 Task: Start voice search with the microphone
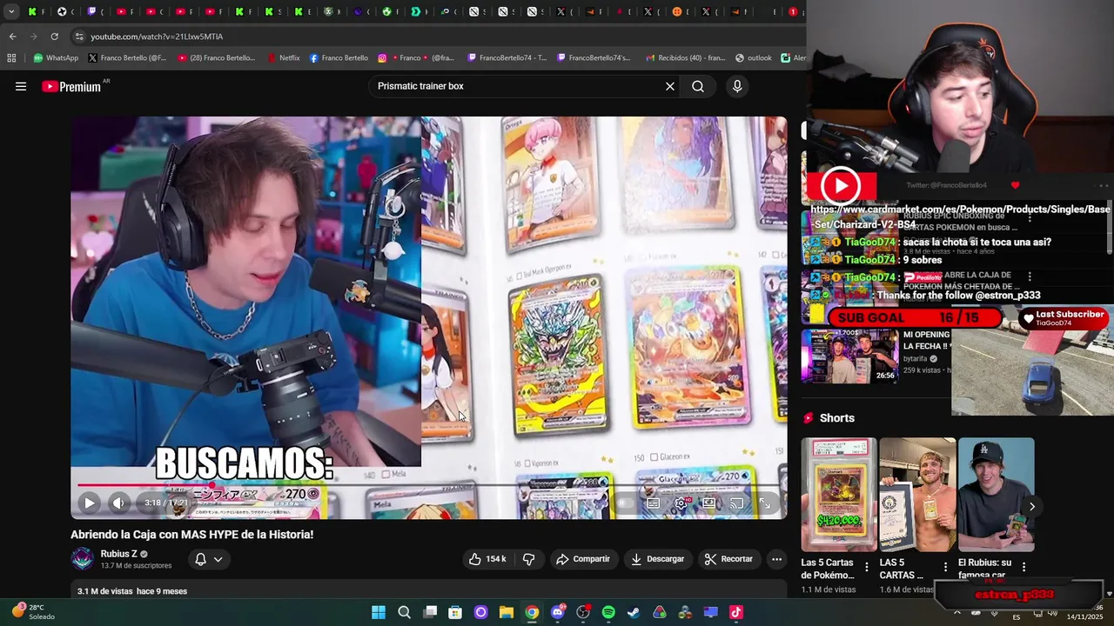737,86
